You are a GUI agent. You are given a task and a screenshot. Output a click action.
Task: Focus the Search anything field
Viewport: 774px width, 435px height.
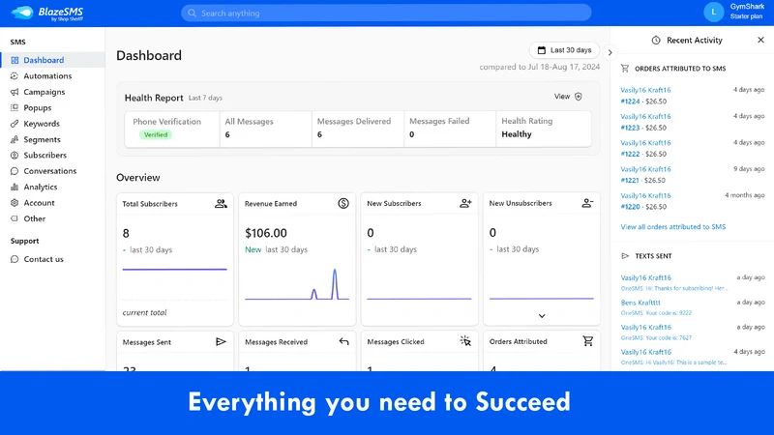(x=386, y=13)
